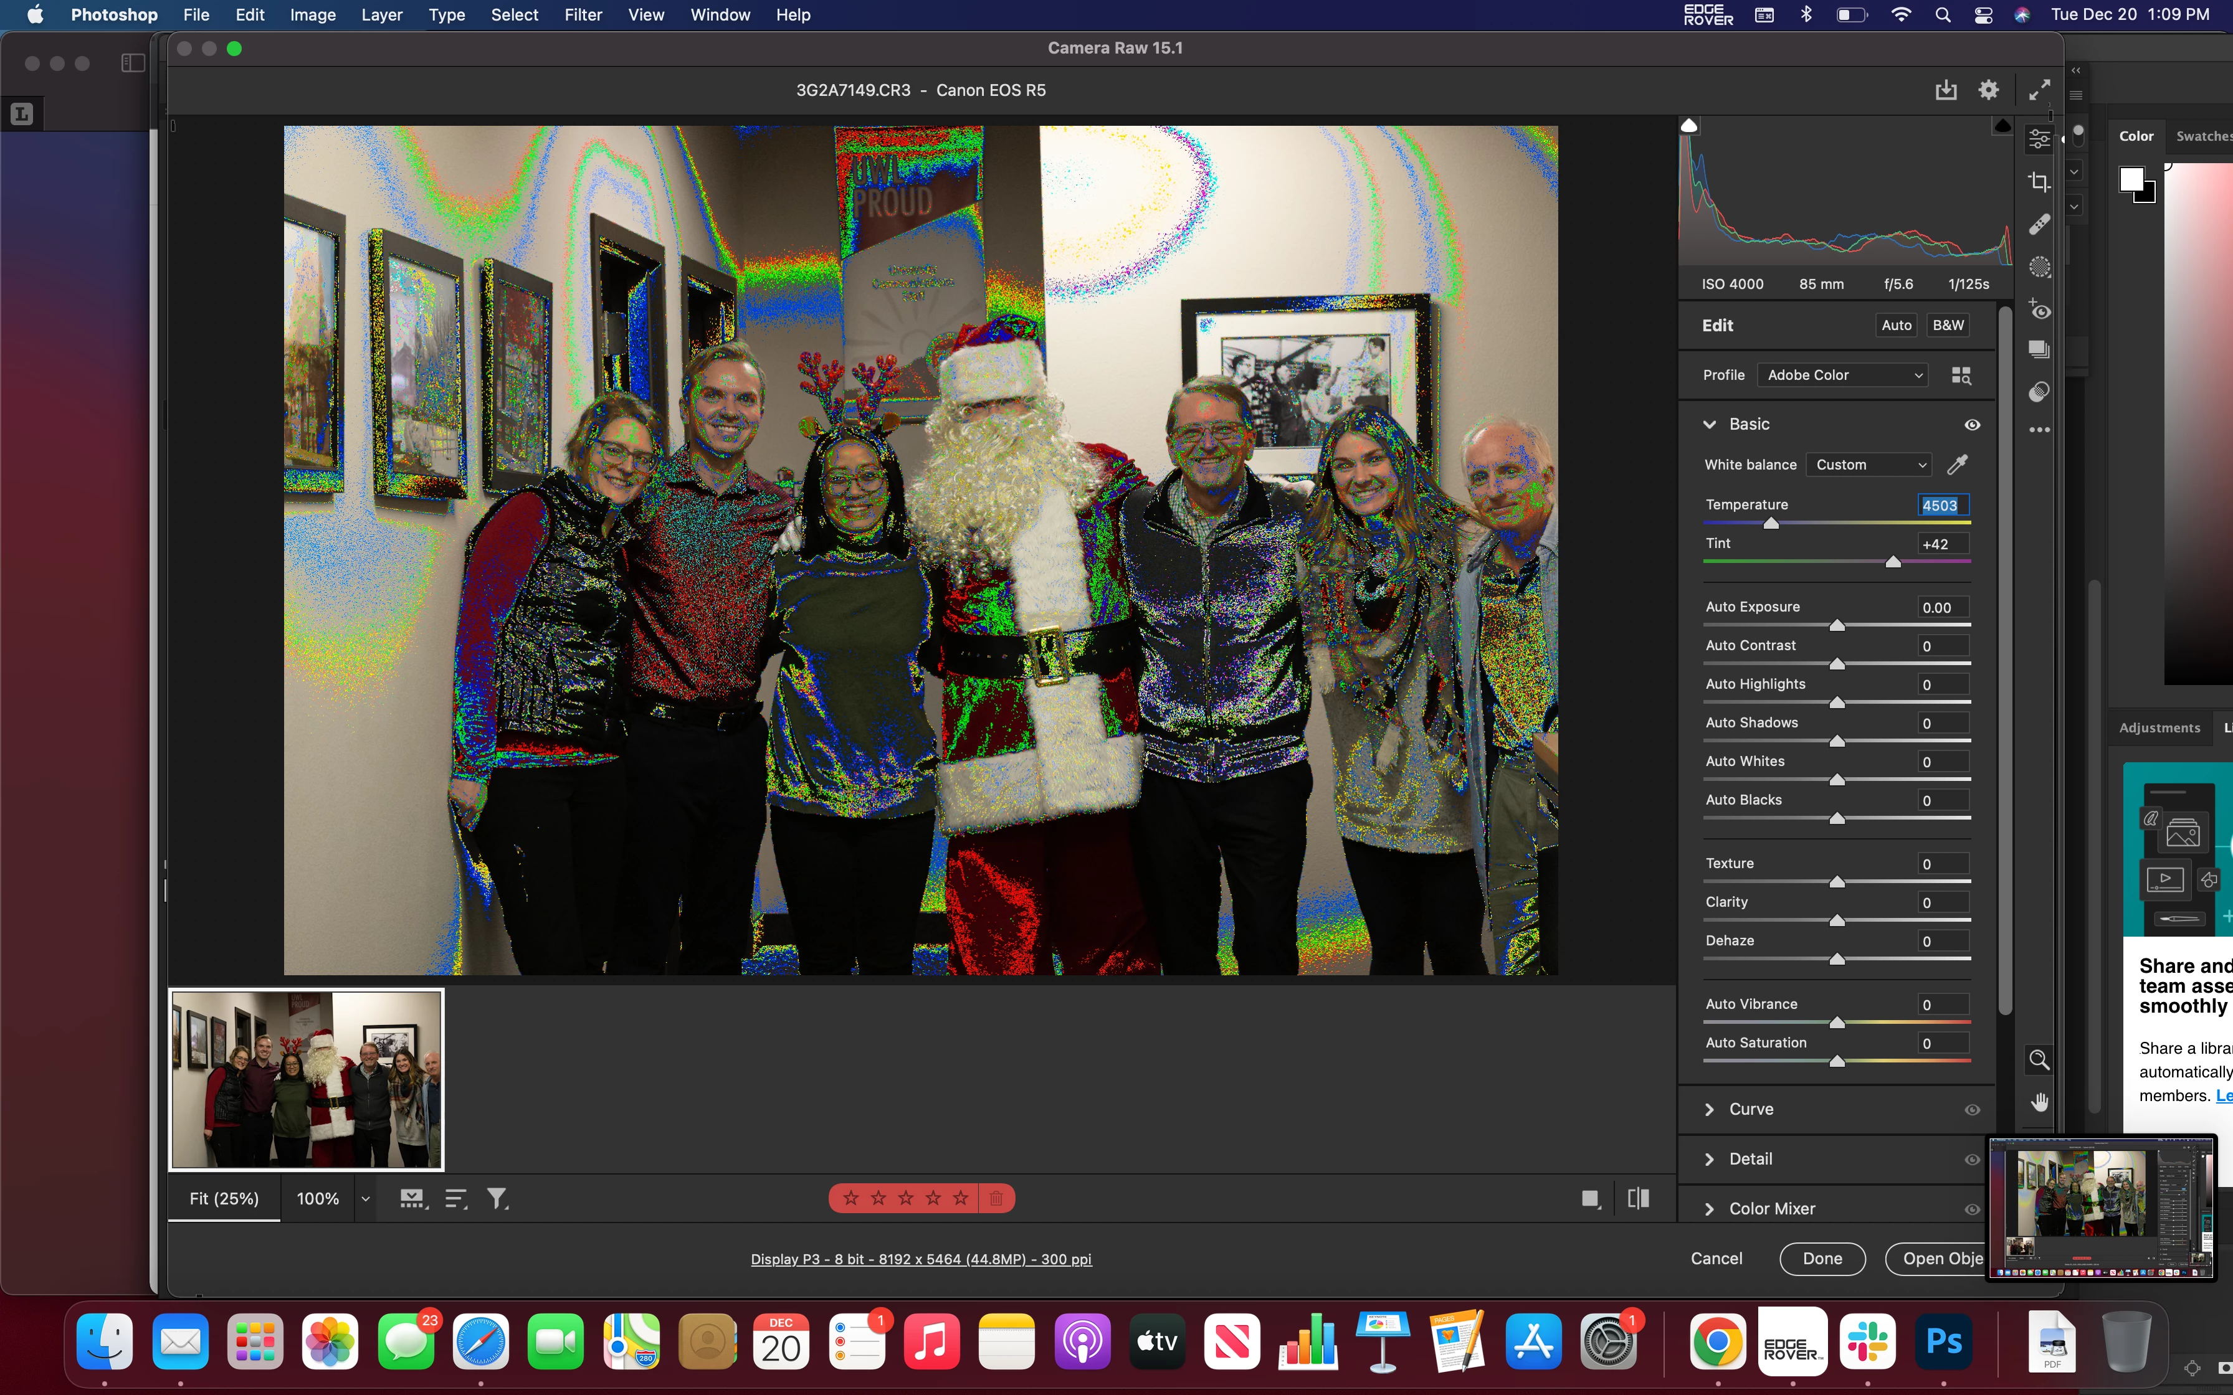Image resolution: width=2233 pixels, height=1395 pixels.
Task: Open the Masking tool
Action: click(2039, 268)
